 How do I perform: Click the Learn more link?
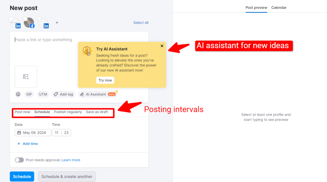71,160
